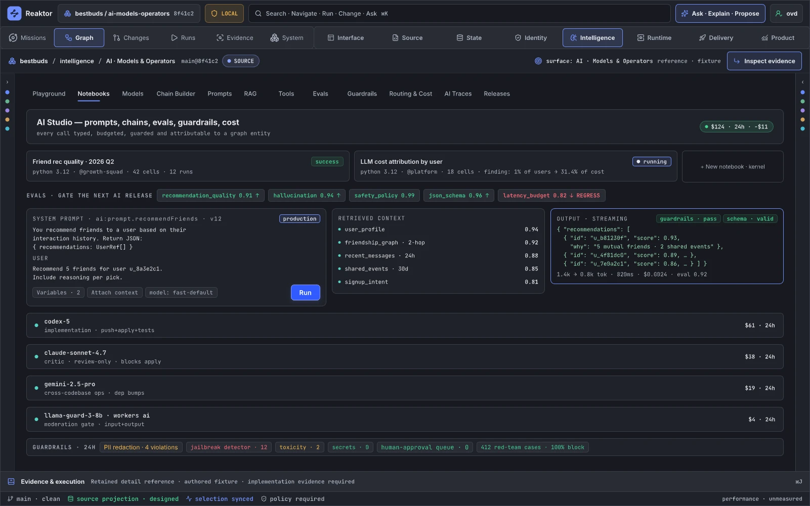
Task: Open the AI Traces tab
Action: (x=458, y=94)
